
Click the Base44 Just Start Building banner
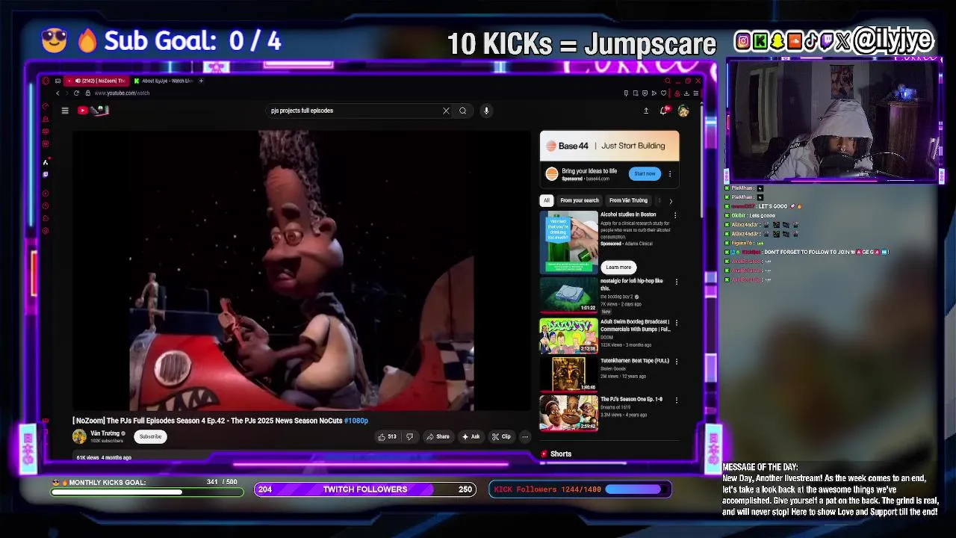pyautogui.click(x=609, y=146)
